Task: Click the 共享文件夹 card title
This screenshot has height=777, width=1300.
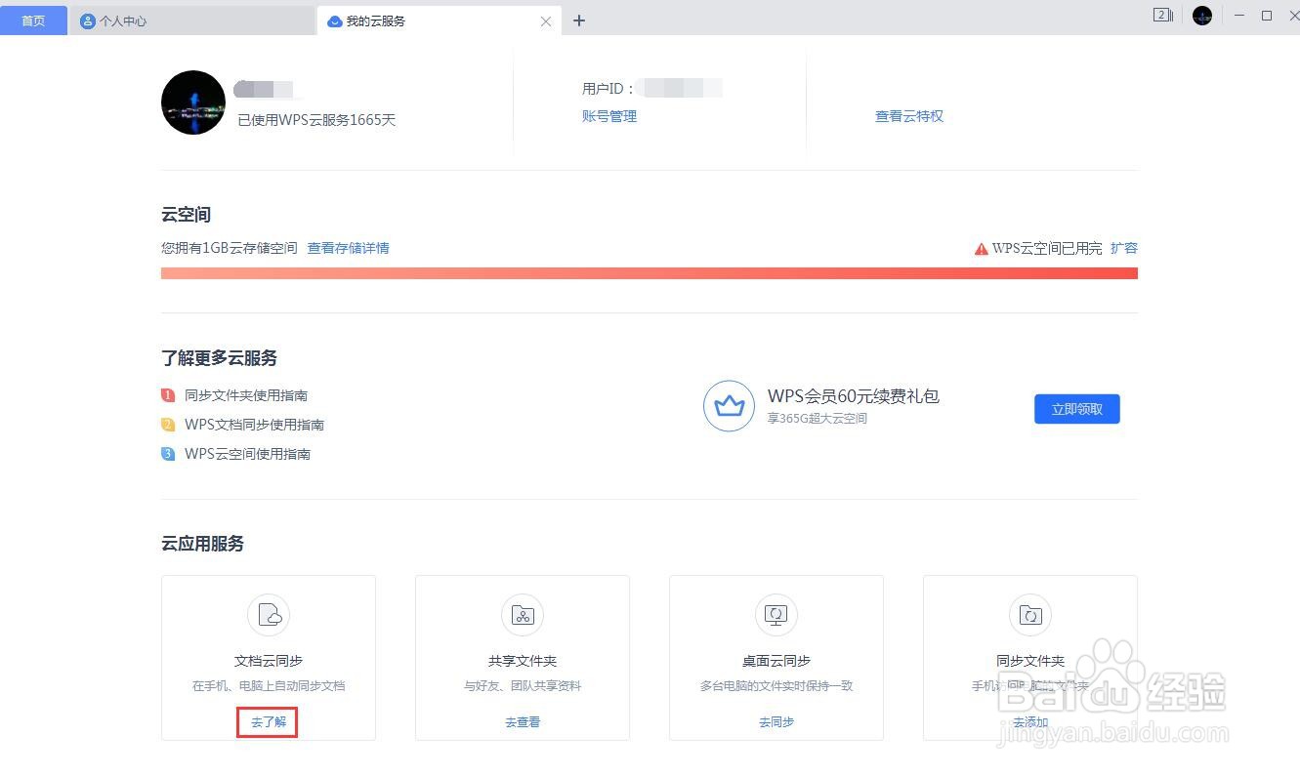Action: (x=523, y=661)
